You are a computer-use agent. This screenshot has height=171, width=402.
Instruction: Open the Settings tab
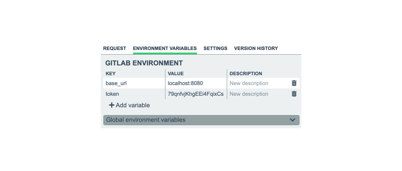pos(216,49)
